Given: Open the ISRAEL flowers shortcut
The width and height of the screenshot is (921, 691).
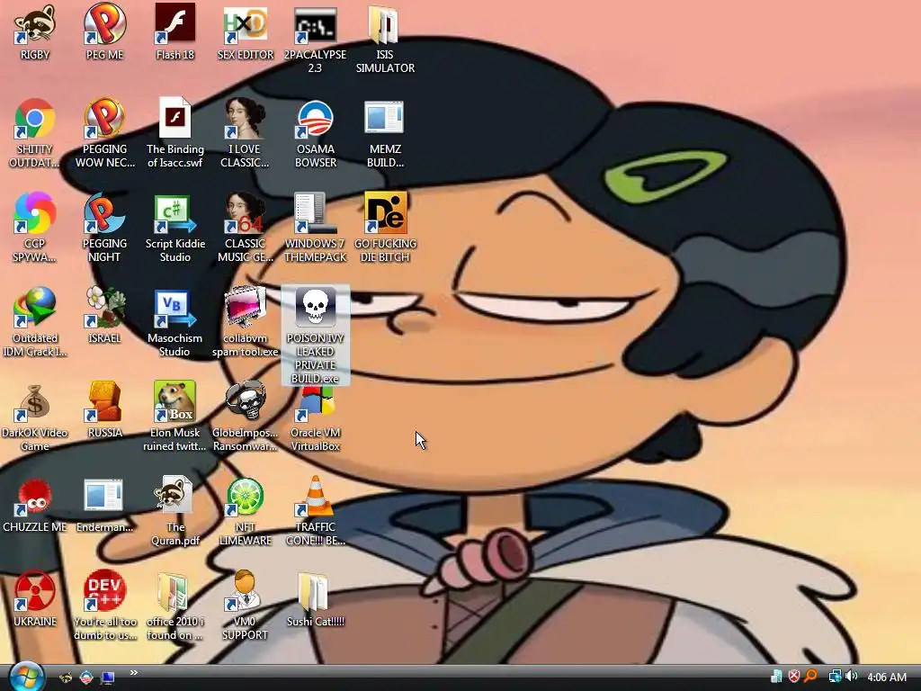Looking at the screenshot, I should pos(104,308).
